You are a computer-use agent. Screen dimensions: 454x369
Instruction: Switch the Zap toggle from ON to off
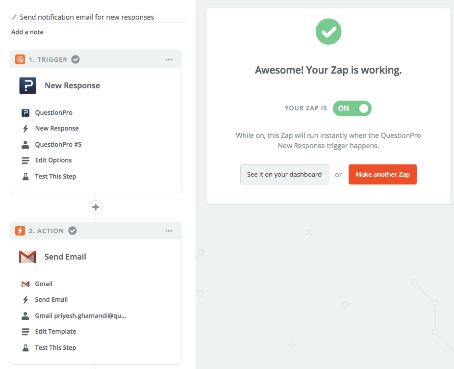coord(352,108)
